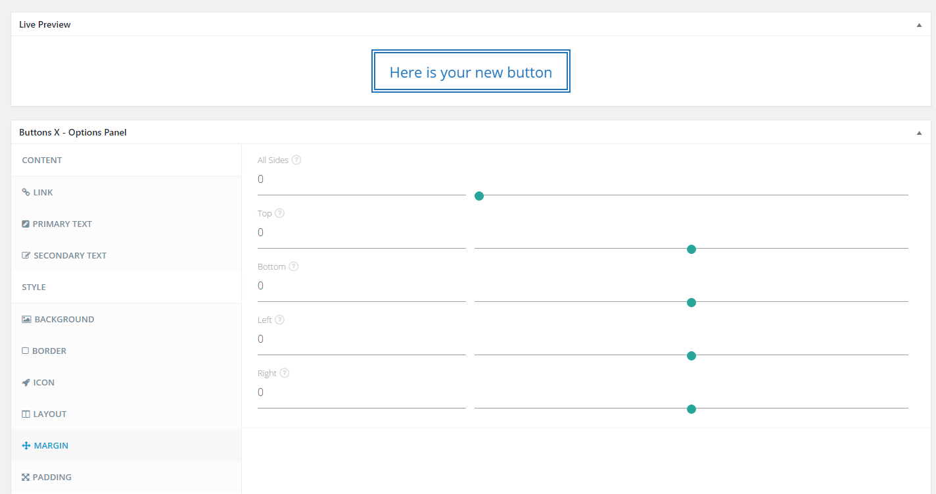Select the Padding section in sidebar
936x494 pixels.
pos(53,477)
